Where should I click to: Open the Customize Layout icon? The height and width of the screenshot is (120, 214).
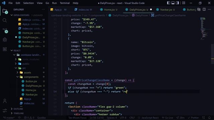184,3
